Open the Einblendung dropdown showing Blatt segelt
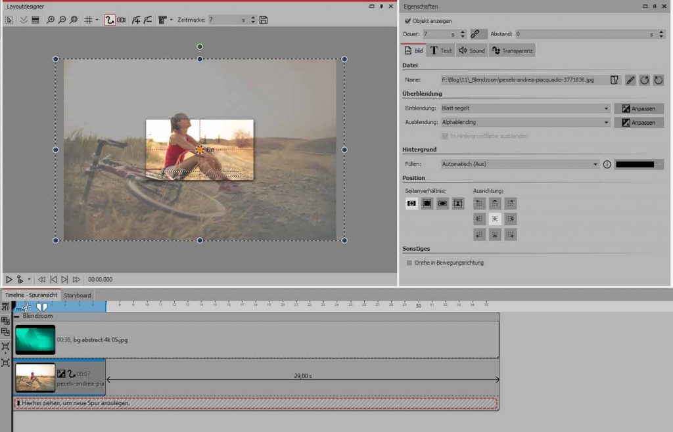 click(x=525, y=108)
